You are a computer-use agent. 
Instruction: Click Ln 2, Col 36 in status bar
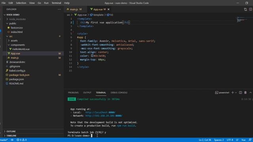[x=205, y=140]
